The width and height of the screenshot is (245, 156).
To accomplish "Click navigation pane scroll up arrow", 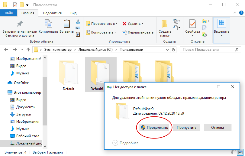I will click(45, 58).
